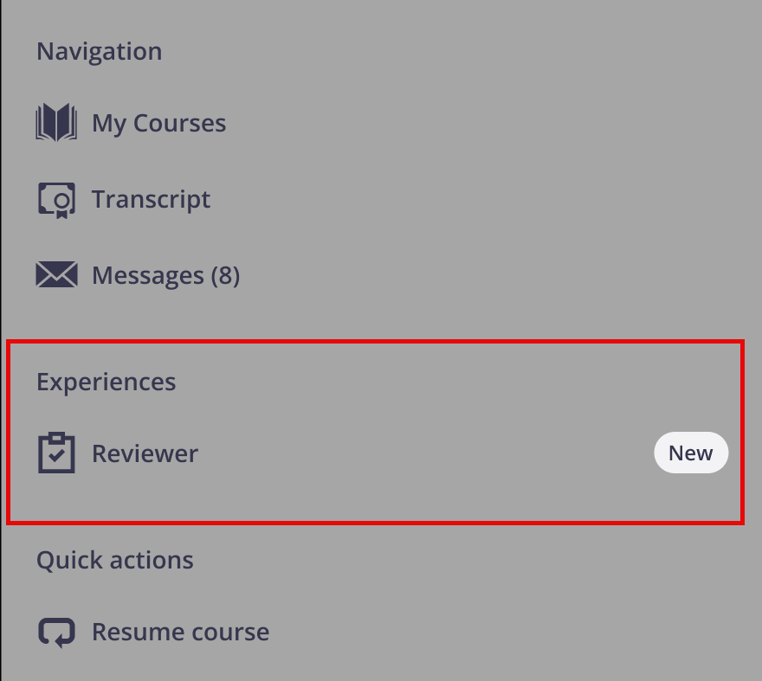Image resolution: width=762 pixels, height=681 pixels.
Task: Click the Quick actions section heading
Action: [114, 560]
